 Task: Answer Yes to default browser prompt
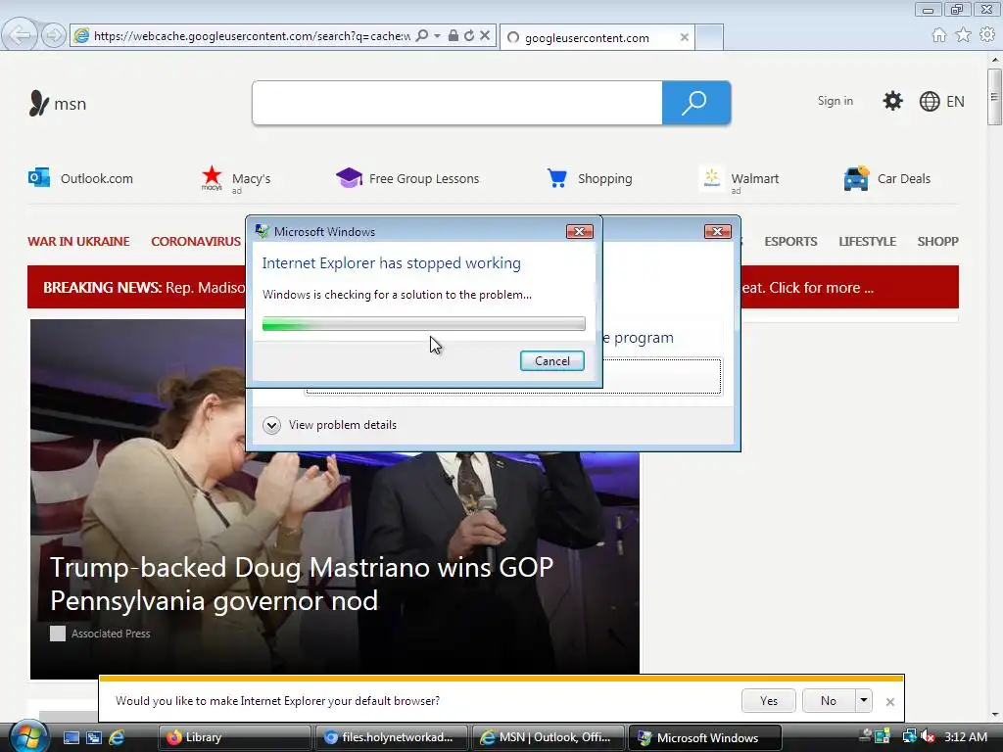point(768,701)
